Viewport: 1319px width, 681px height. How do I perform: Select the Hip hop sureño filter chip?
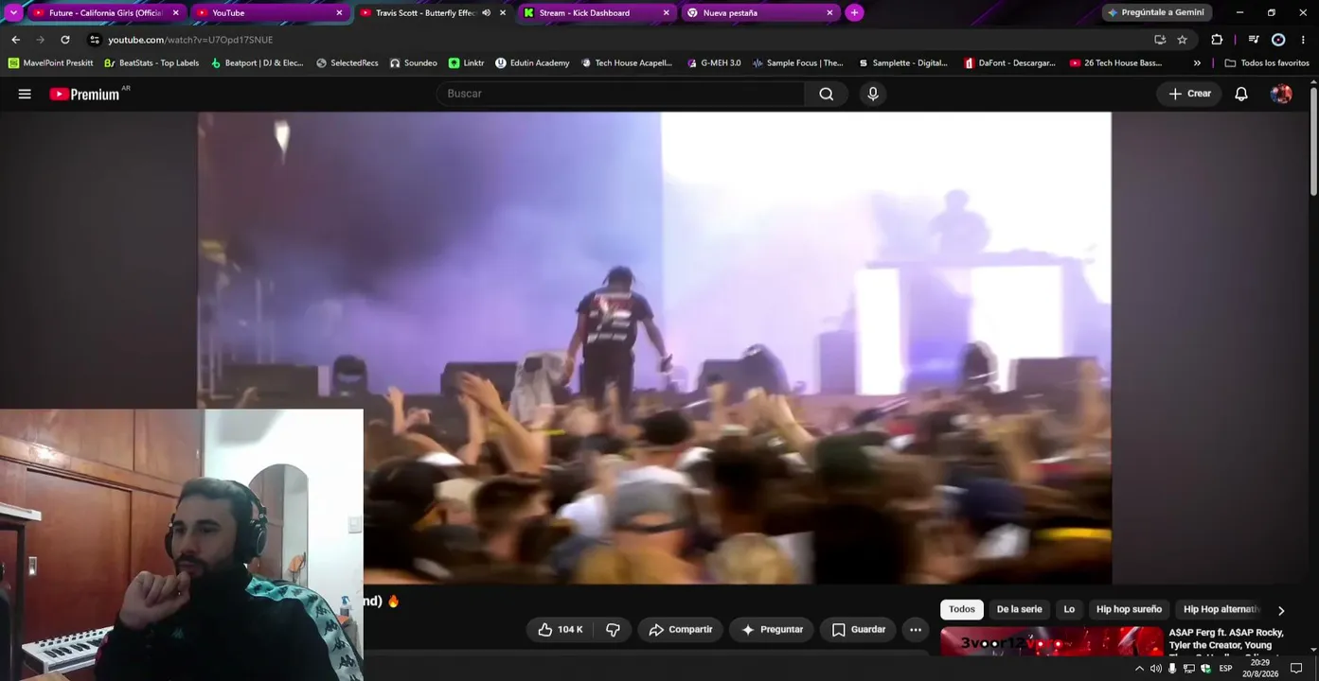pyautogui.click(x=1129, y=610)
